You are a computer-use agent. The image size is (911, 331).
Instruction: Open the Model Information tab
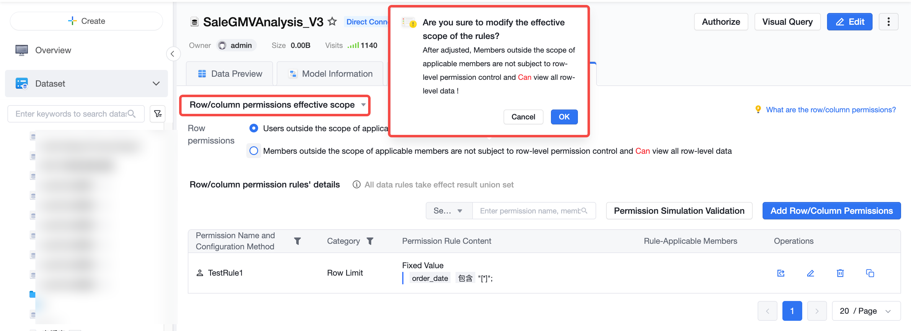click(x=330, y=74)
